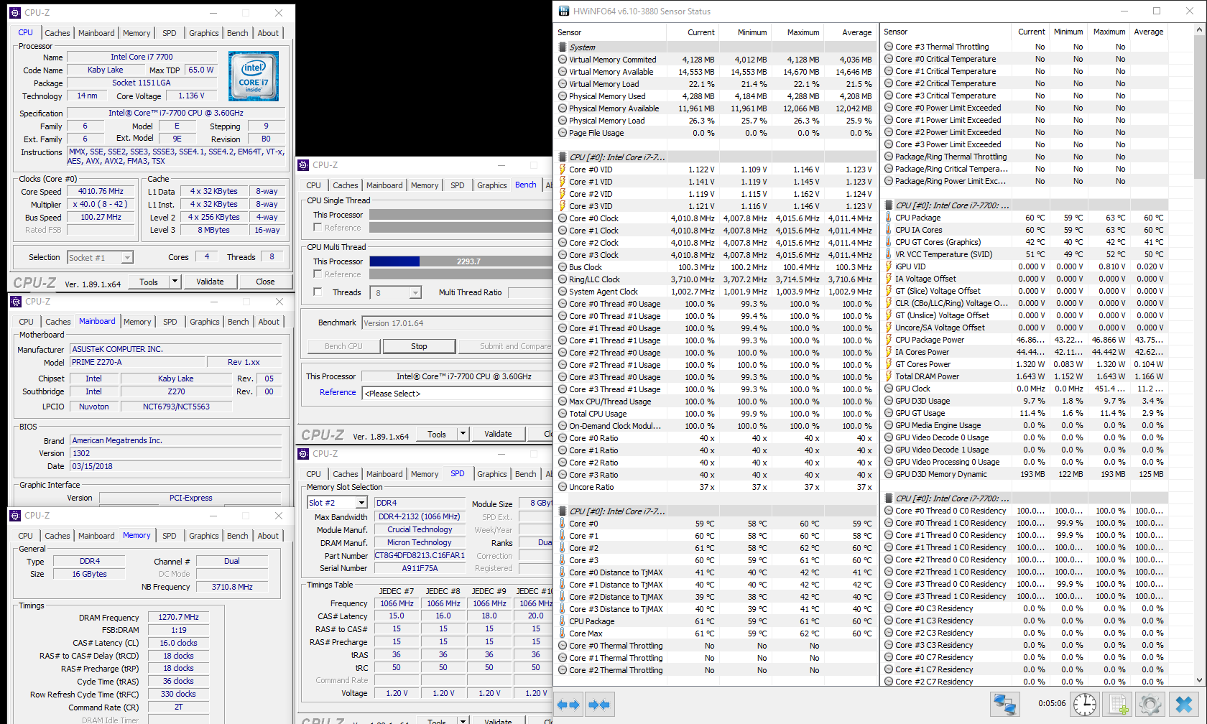Click the Module Manuf. value Crucial Technology

[x=420, y=529]
